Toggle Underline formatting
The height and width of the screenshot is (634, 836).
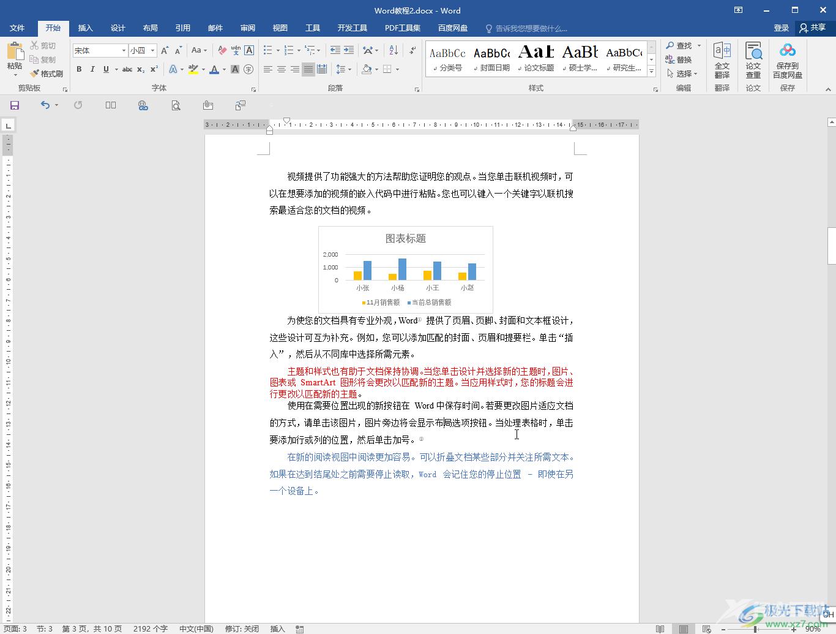point(106,69)
